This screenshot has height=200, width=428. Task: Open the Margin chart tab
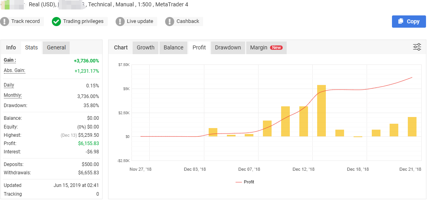[259, 47]
